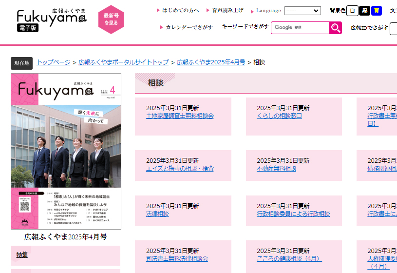Viewport: 397px width, 273px height.
Task: Open the April issue magazine cover thumbnail
Action: (x=66, y=151)
